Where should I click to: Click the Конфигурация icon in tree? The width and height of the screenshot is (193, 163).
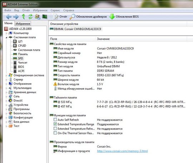coord(10,118)
